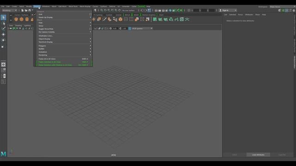
Task: Click the viewport gamma value field
Action: tap(124, 29)
